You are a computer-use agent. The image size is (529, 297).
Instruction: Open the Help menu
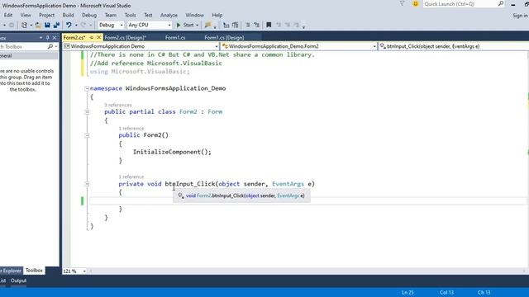[217, 15]
